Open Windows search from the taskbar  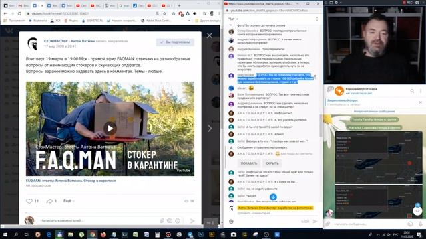(16, 234)
